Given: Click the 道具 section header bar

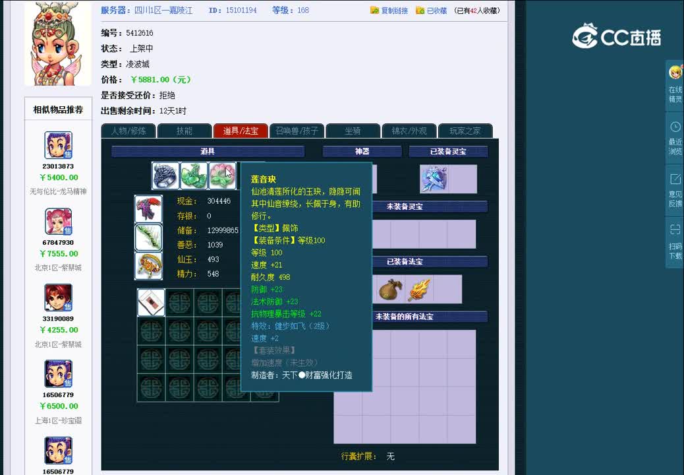Looking at the screenshot, I should coord(208,152).
